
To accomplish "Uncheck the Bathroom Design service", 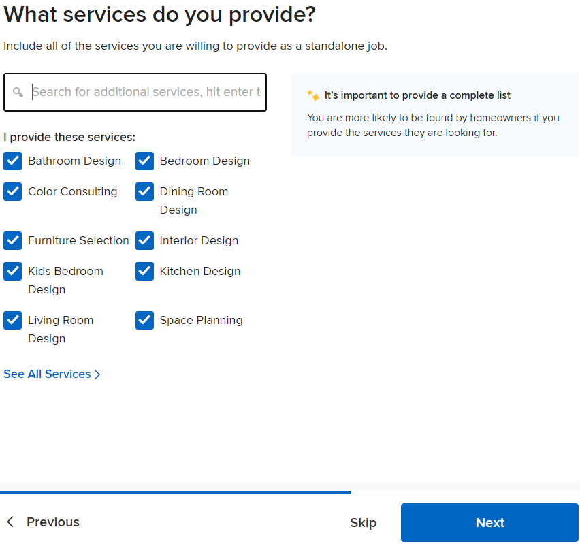I will pos(12,161).
